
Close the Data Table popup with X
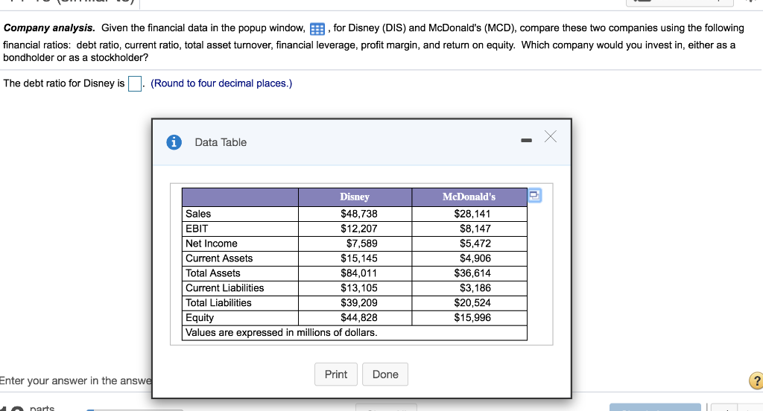(x=551, y=136)
